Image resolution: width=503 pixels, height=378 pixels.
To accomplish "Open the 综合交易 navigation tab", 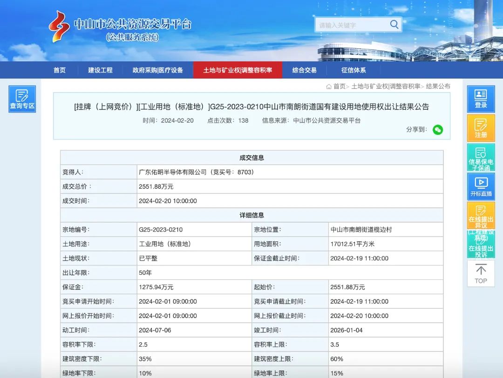I will tap(305, 70).
